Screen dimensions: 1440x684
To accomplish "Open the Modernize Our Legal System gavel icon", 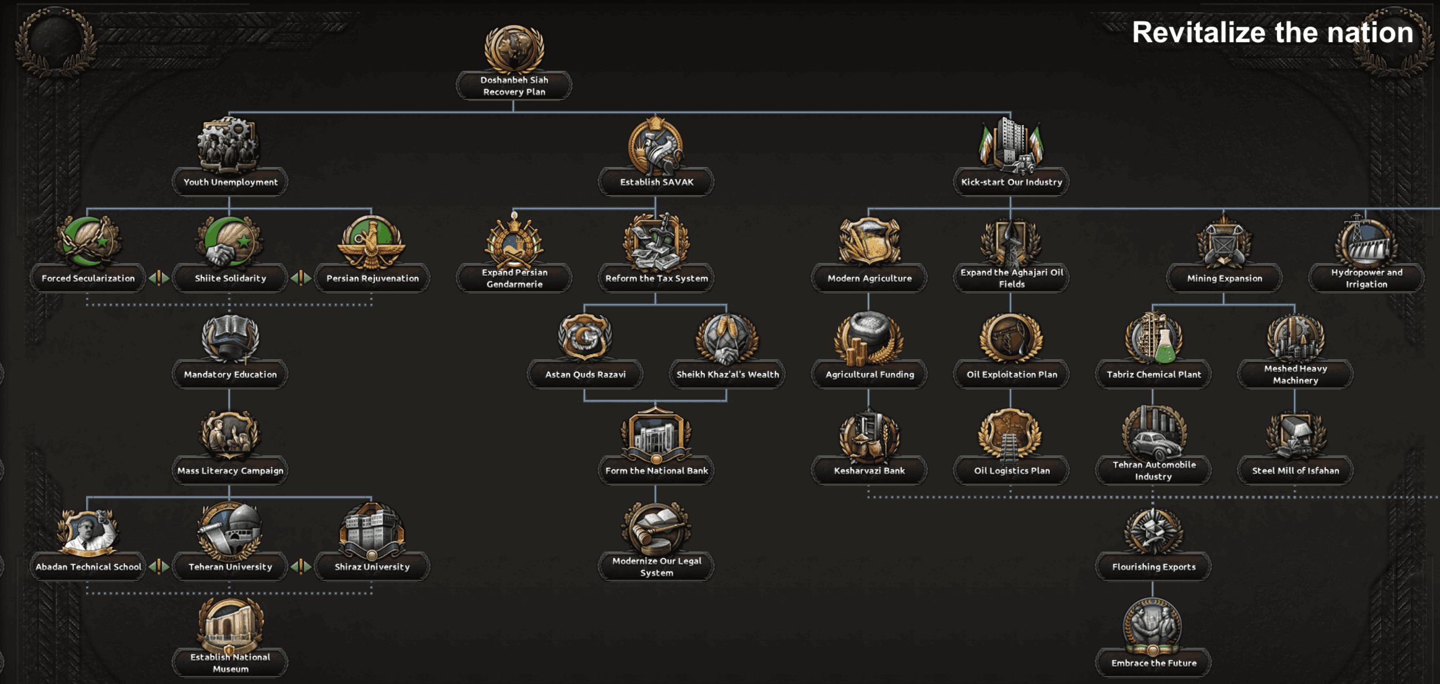I will [656, 528].
